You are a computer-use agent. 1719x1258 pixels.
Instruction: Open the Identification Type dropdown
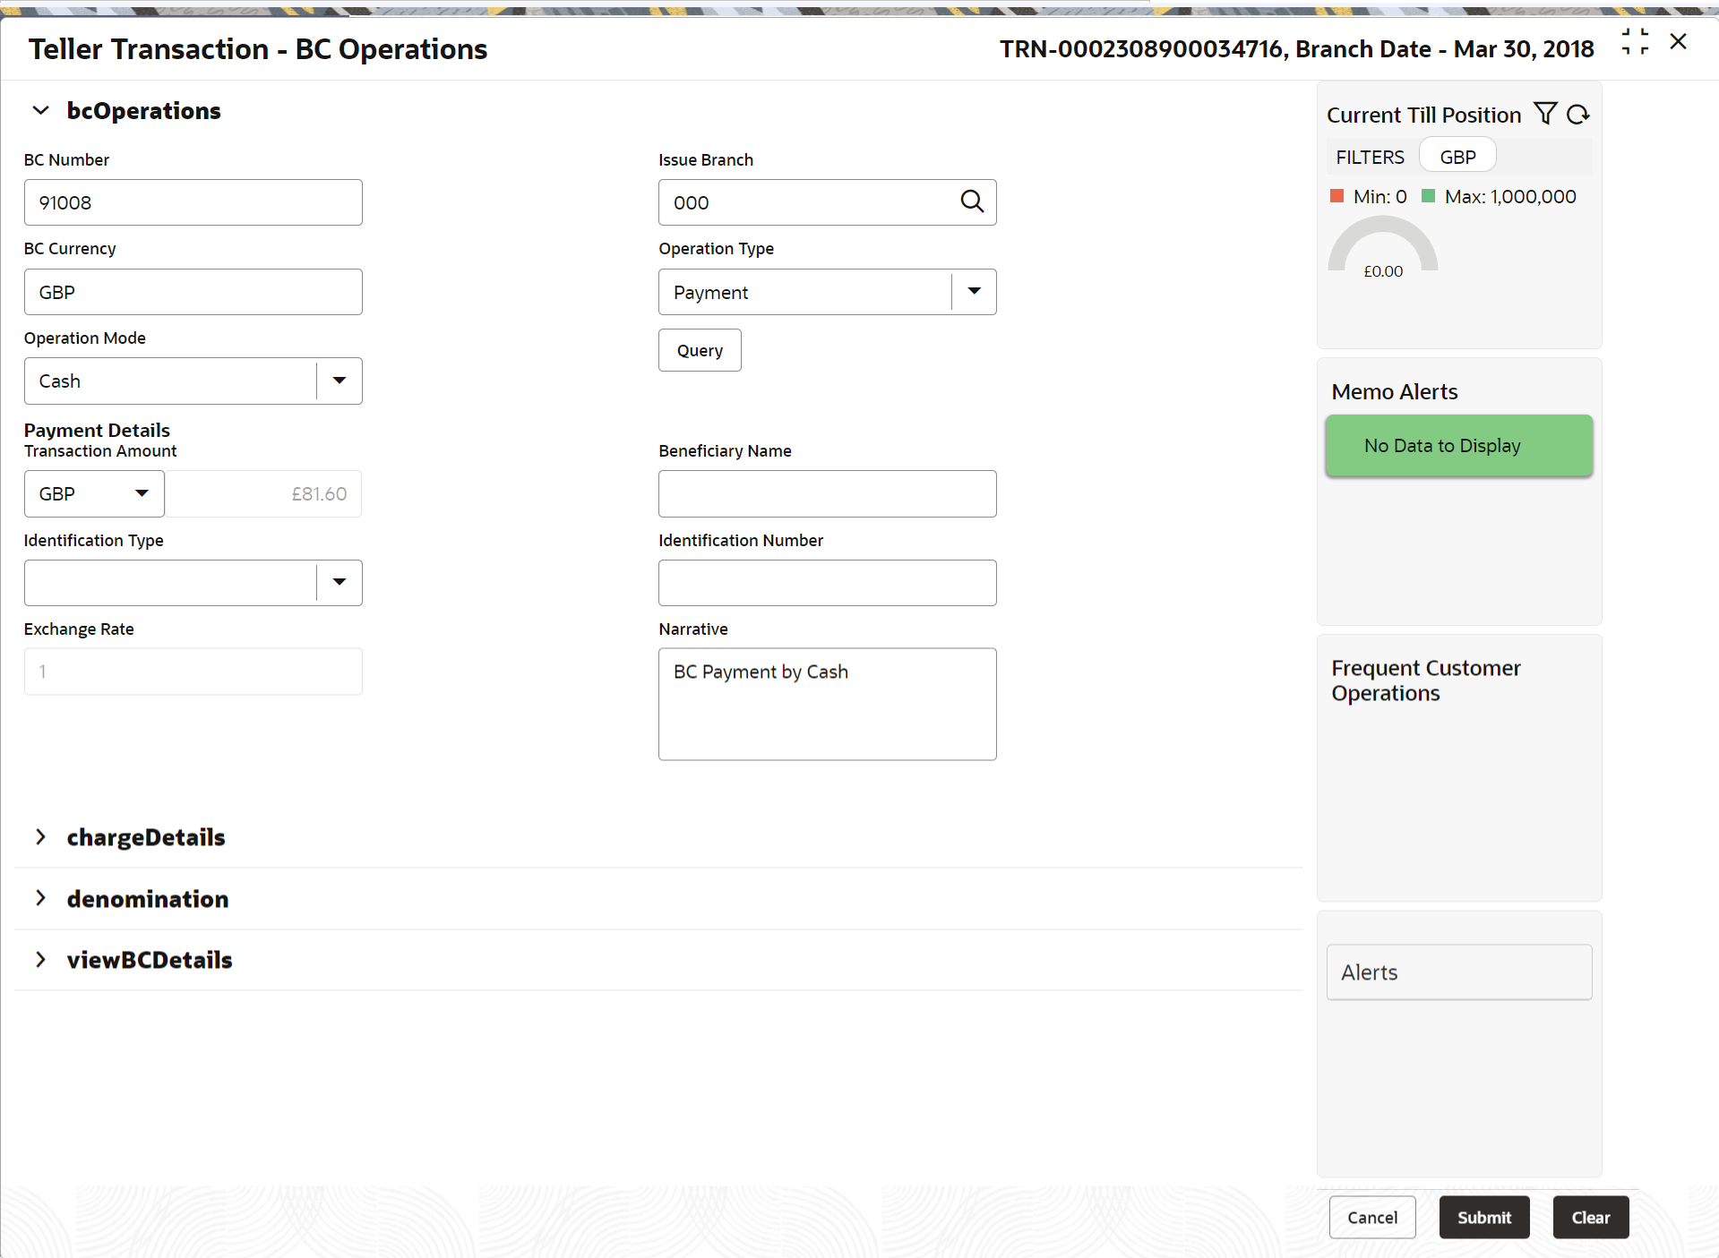point(340,583)
